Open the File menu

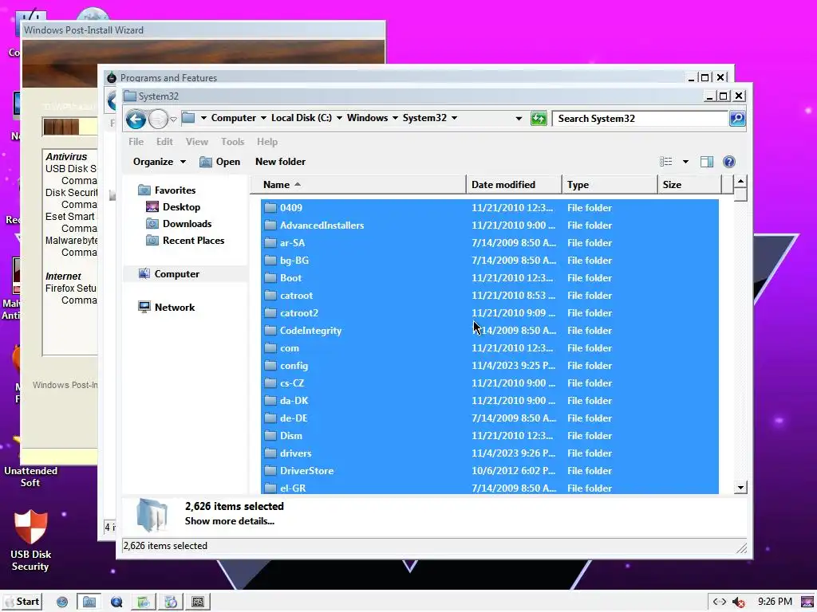[136, 142]
